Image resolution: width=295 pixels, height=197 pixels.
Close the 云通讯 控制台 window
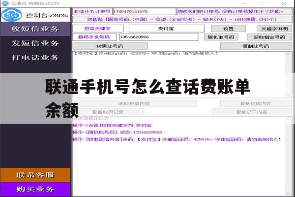[284, 3]
